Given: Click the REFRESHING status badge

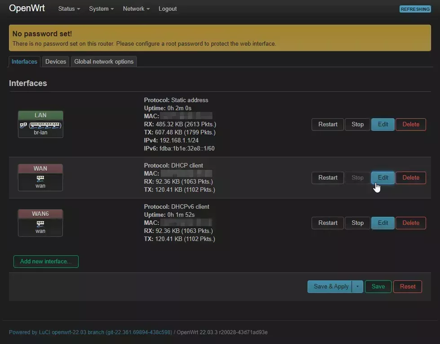Looking at the screenshot, I should 415,9.
